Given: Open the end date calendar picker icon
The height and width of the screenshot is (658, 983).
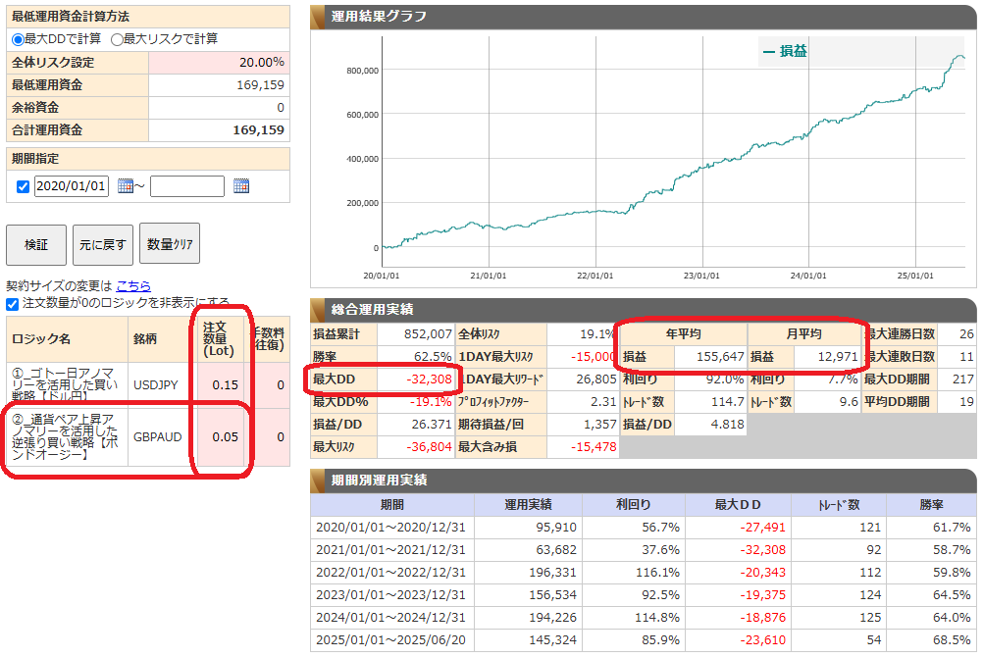Looking at the screenshot, I should [241, 186].
